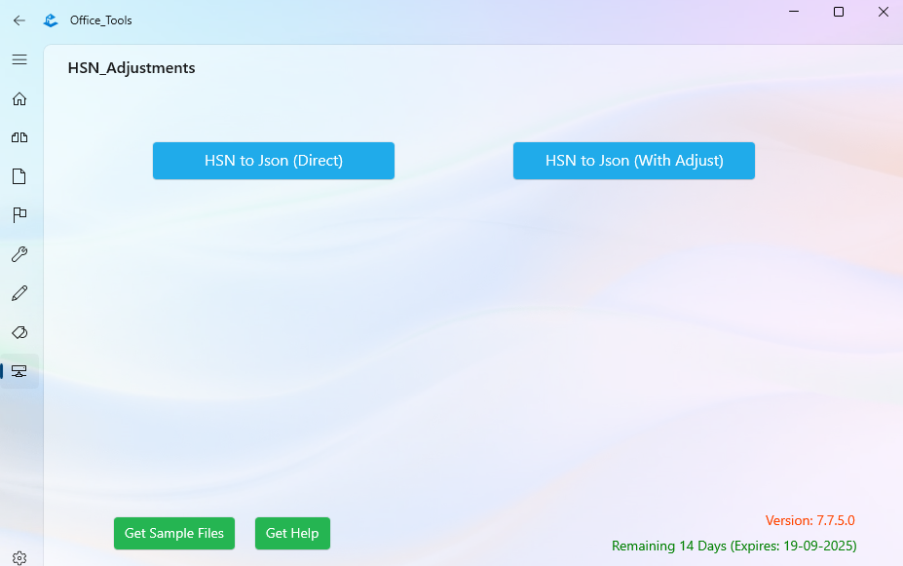Viewport: 903px width, 566px height.
Task: Click the Office_Tools title bar text
Action: coord(99,19)
